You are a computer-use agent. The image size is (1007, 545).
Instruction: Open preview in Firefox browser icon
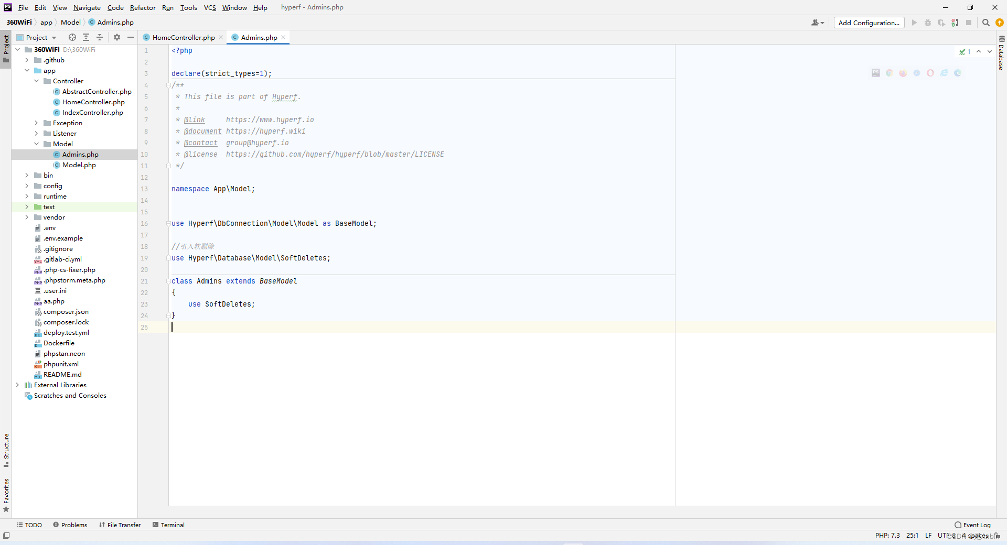tap(903, 73)
